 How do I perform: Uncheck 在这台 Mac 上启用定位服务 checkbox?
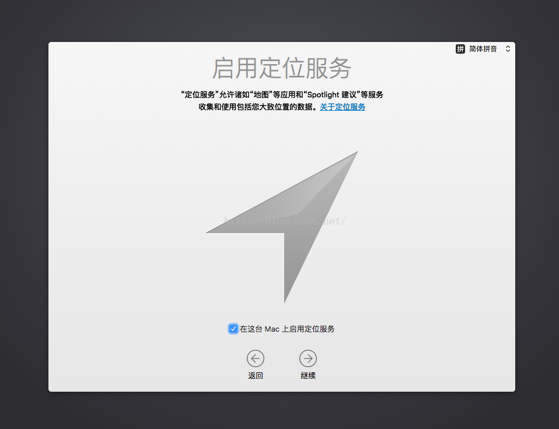(x=233, y=329)
